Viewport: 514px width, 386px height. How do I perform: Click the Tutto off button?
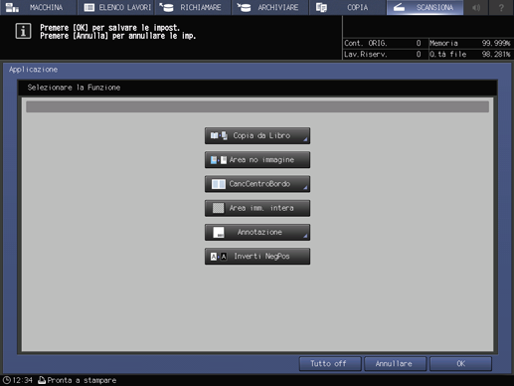[330, 364]
